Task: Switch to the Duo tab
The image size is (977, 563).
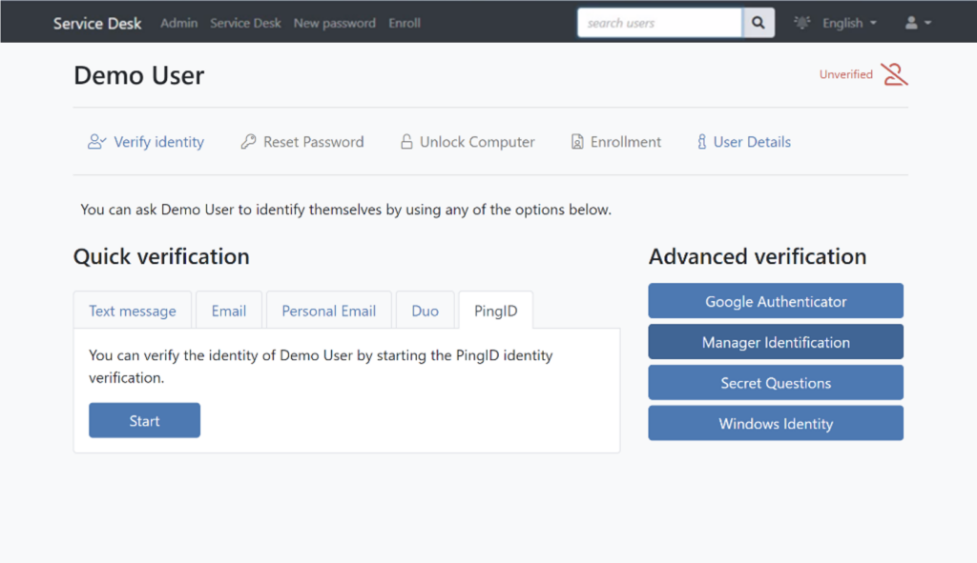Action: (x=425, y=311)
